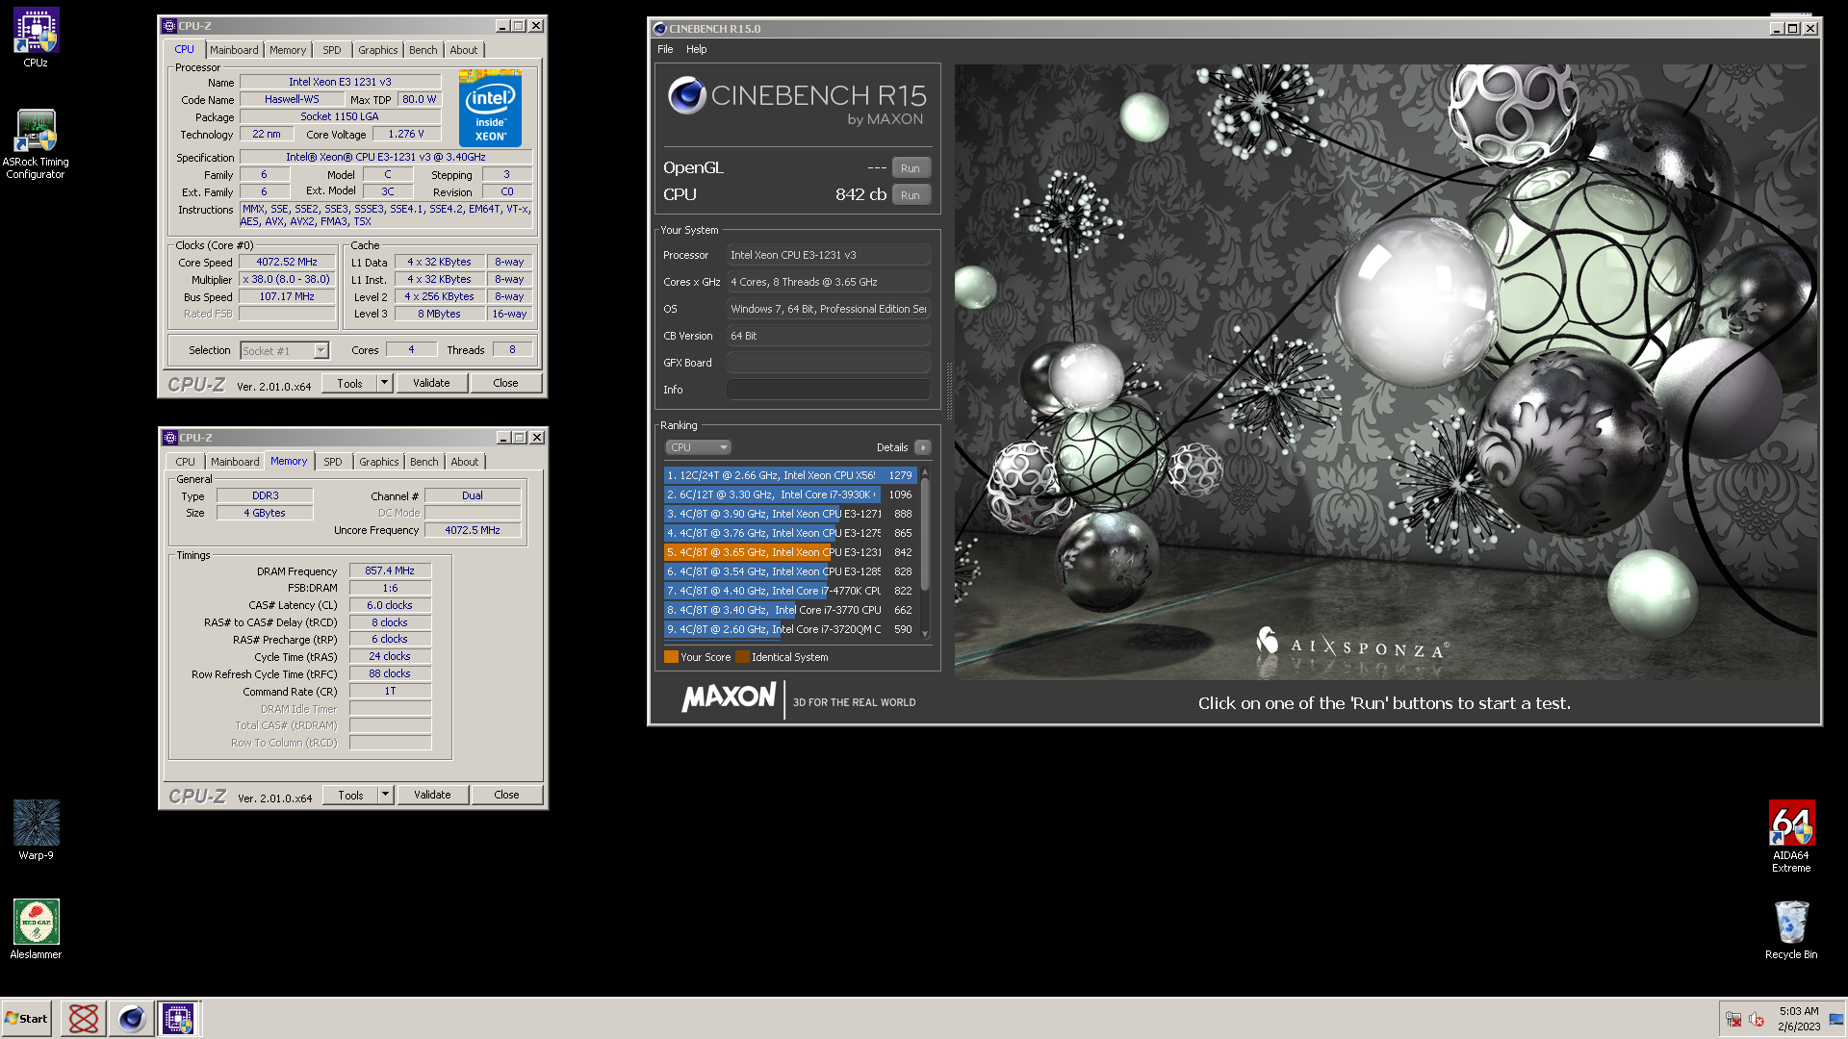This screenshot has width=1848, height=1039.
Task: Click the Intel Xeon inside logo
Action: coord(490,109)
